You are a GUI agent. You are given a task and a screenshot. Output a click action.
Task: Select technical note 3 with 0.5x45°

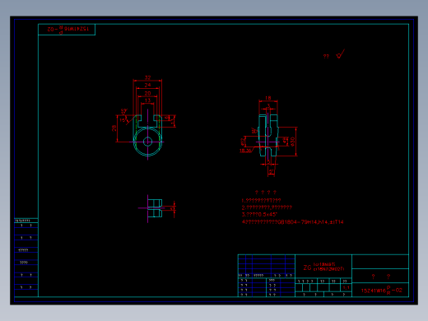(x=259, y=214)
